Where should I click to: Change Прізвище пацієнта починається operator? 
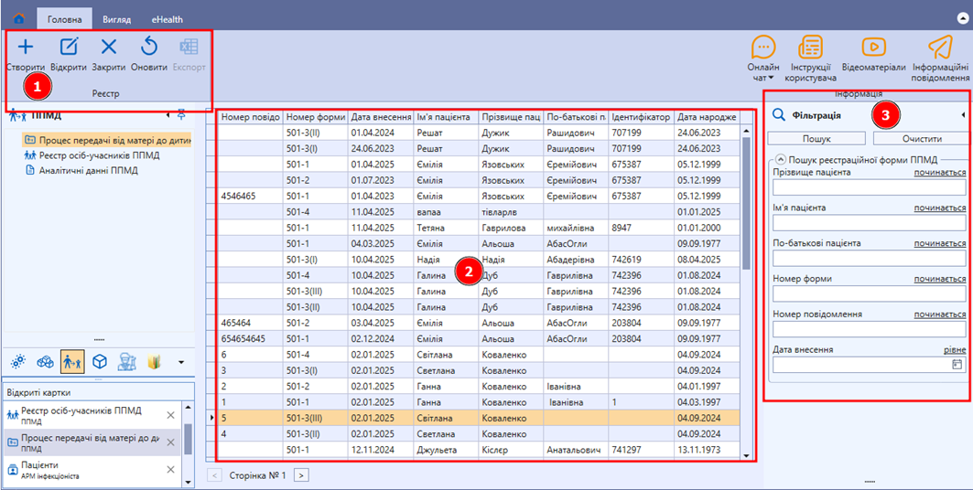pos(939,172)
